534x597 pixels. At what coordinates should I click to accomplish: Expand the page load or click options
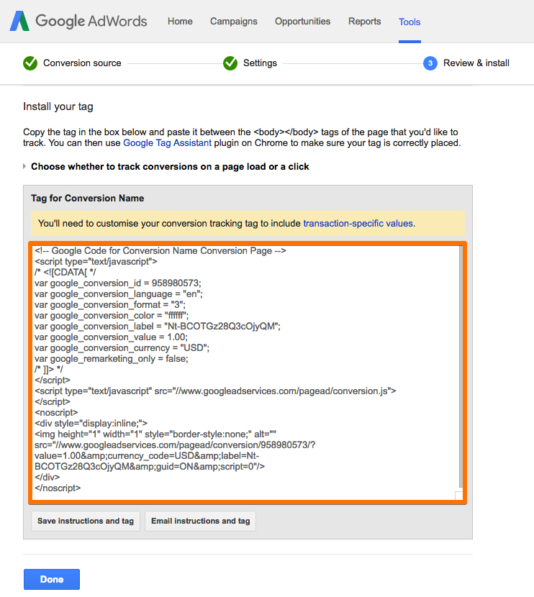click(24, 166)
